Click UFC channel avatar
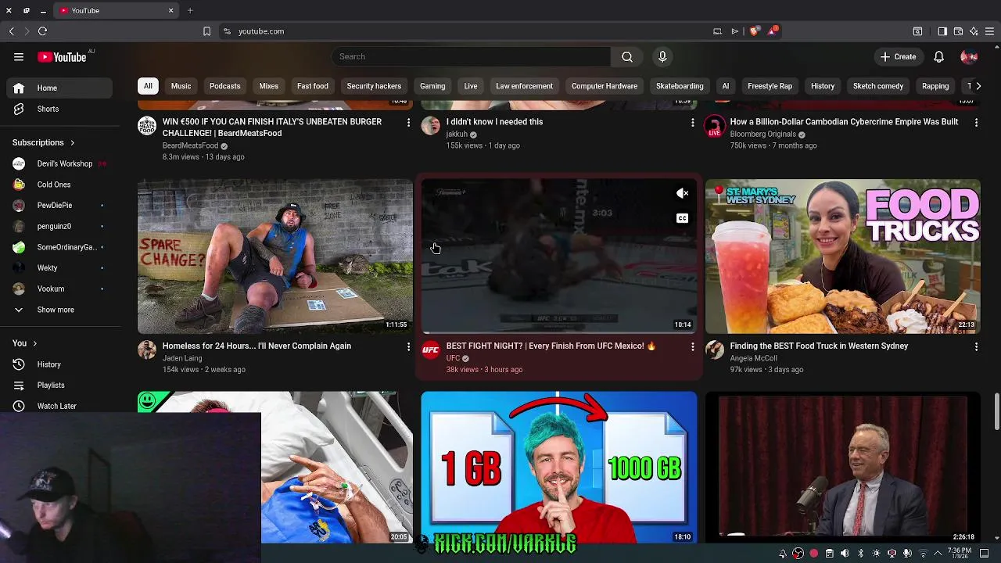The height and width of the screenshot is (563, 1001). click(x=431, y=350)
